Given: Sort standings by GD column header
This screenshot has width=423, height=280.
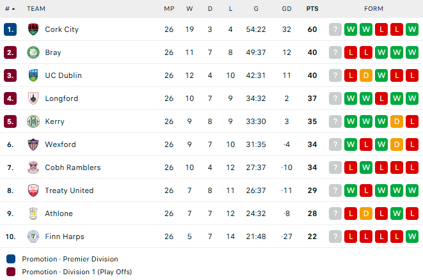Looking at the screenshot, I should click(287, 9).
